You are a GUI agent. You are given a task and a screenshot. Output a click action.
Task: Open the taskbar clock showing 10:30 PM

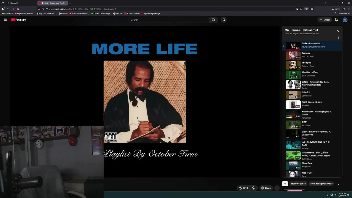[x=342, y=195]
